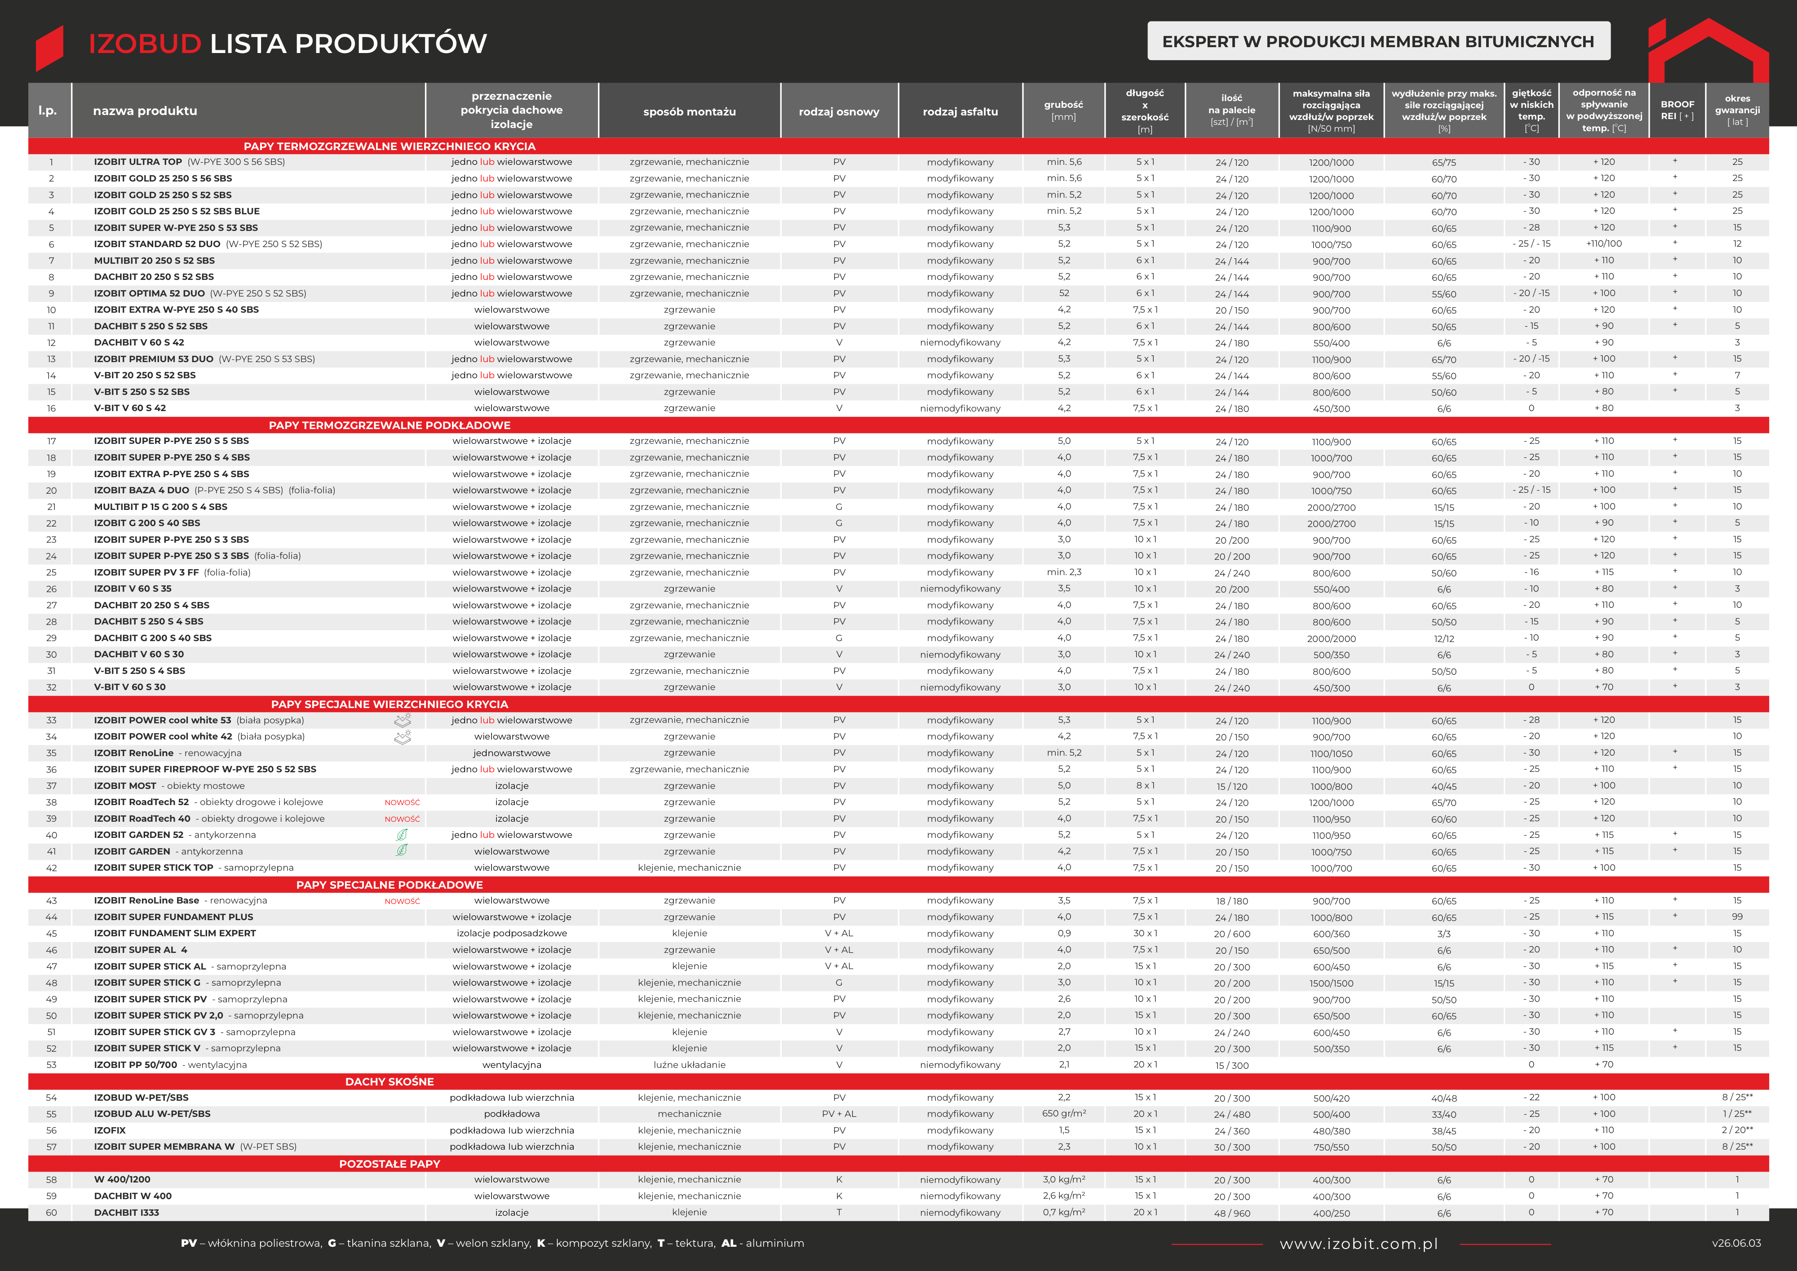This screenshot has width=1797, height=1271.
Task: Click the NOWOŚĆ badge for IZOBIT RenoLine Base
Action: [x=402, y=901]
